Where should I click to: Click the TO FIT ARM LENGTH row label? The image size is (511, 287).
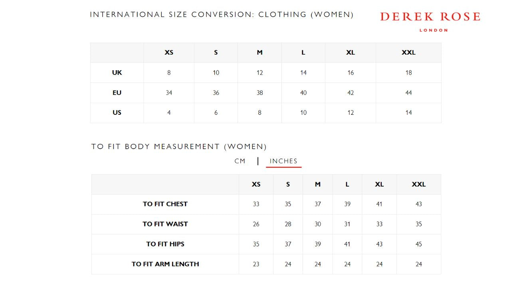coord(165,264)
